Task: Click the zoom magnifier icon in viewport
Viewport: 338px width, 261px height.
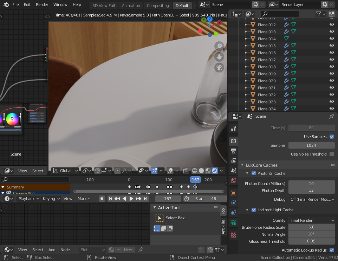Action: click(x=219, y=46)
